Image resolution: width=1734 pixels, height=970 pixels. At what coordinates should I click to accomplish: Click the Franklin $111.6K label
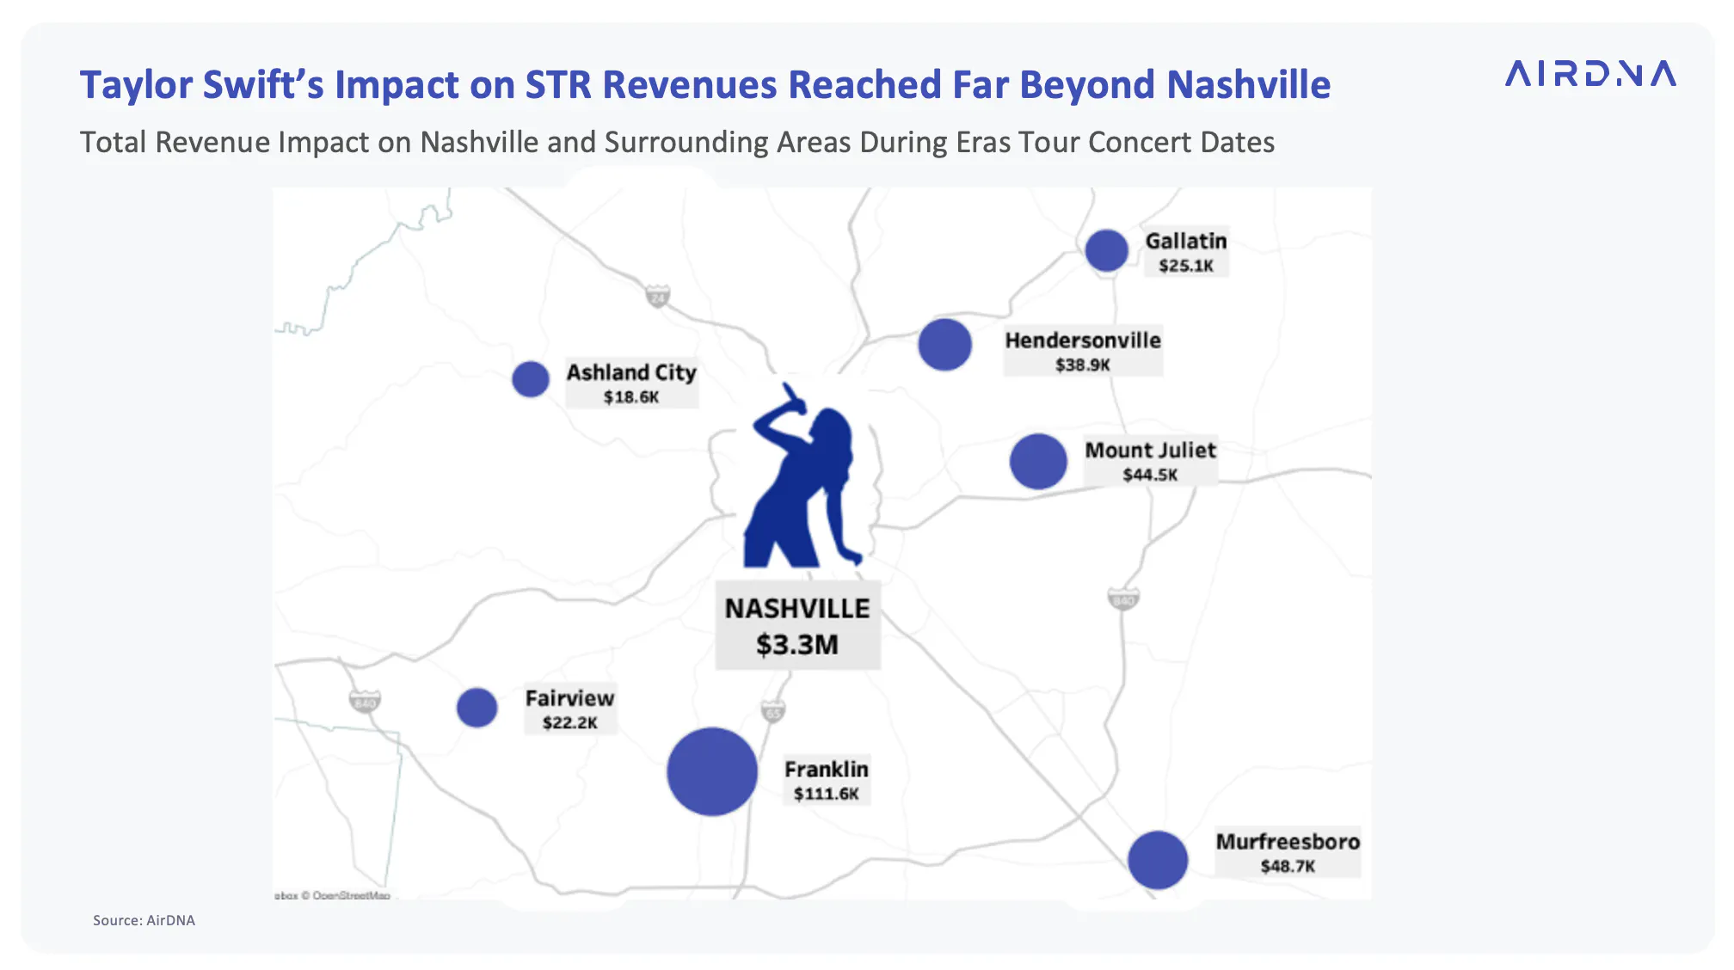click(x=827, y=780)
